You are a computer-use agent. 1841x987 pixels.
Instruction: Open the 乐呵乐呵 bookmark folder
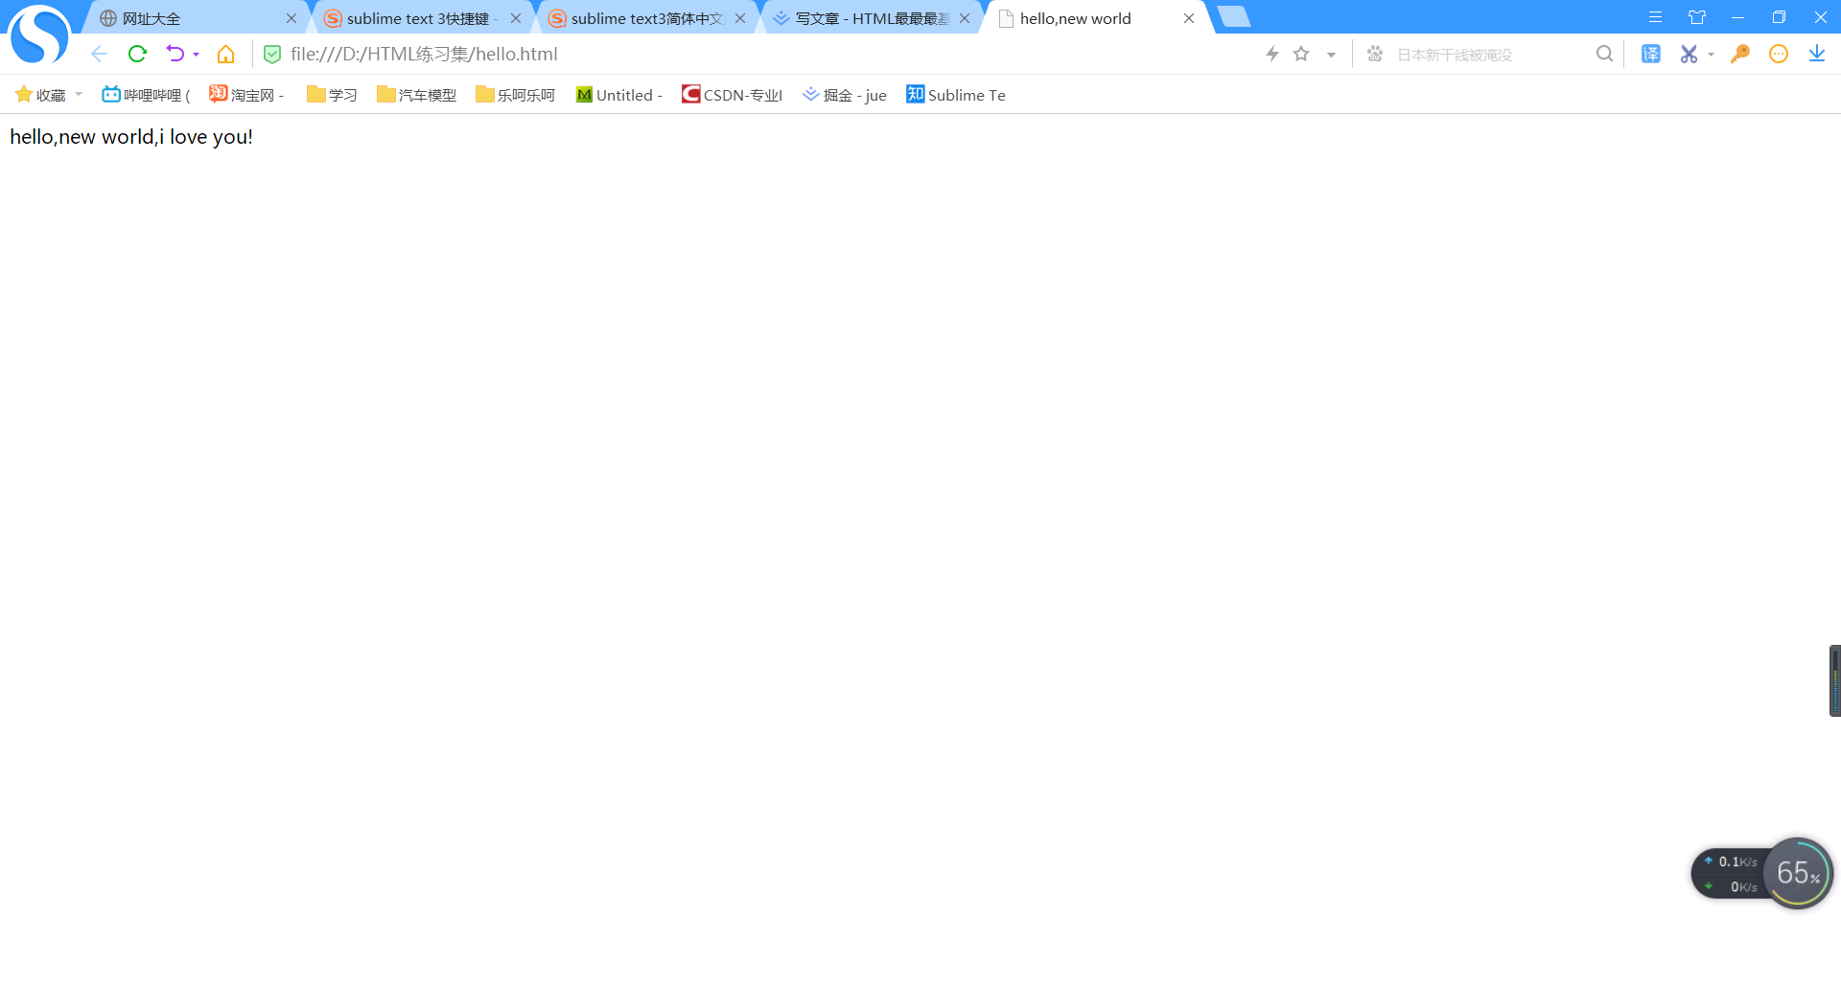point(515,95)
